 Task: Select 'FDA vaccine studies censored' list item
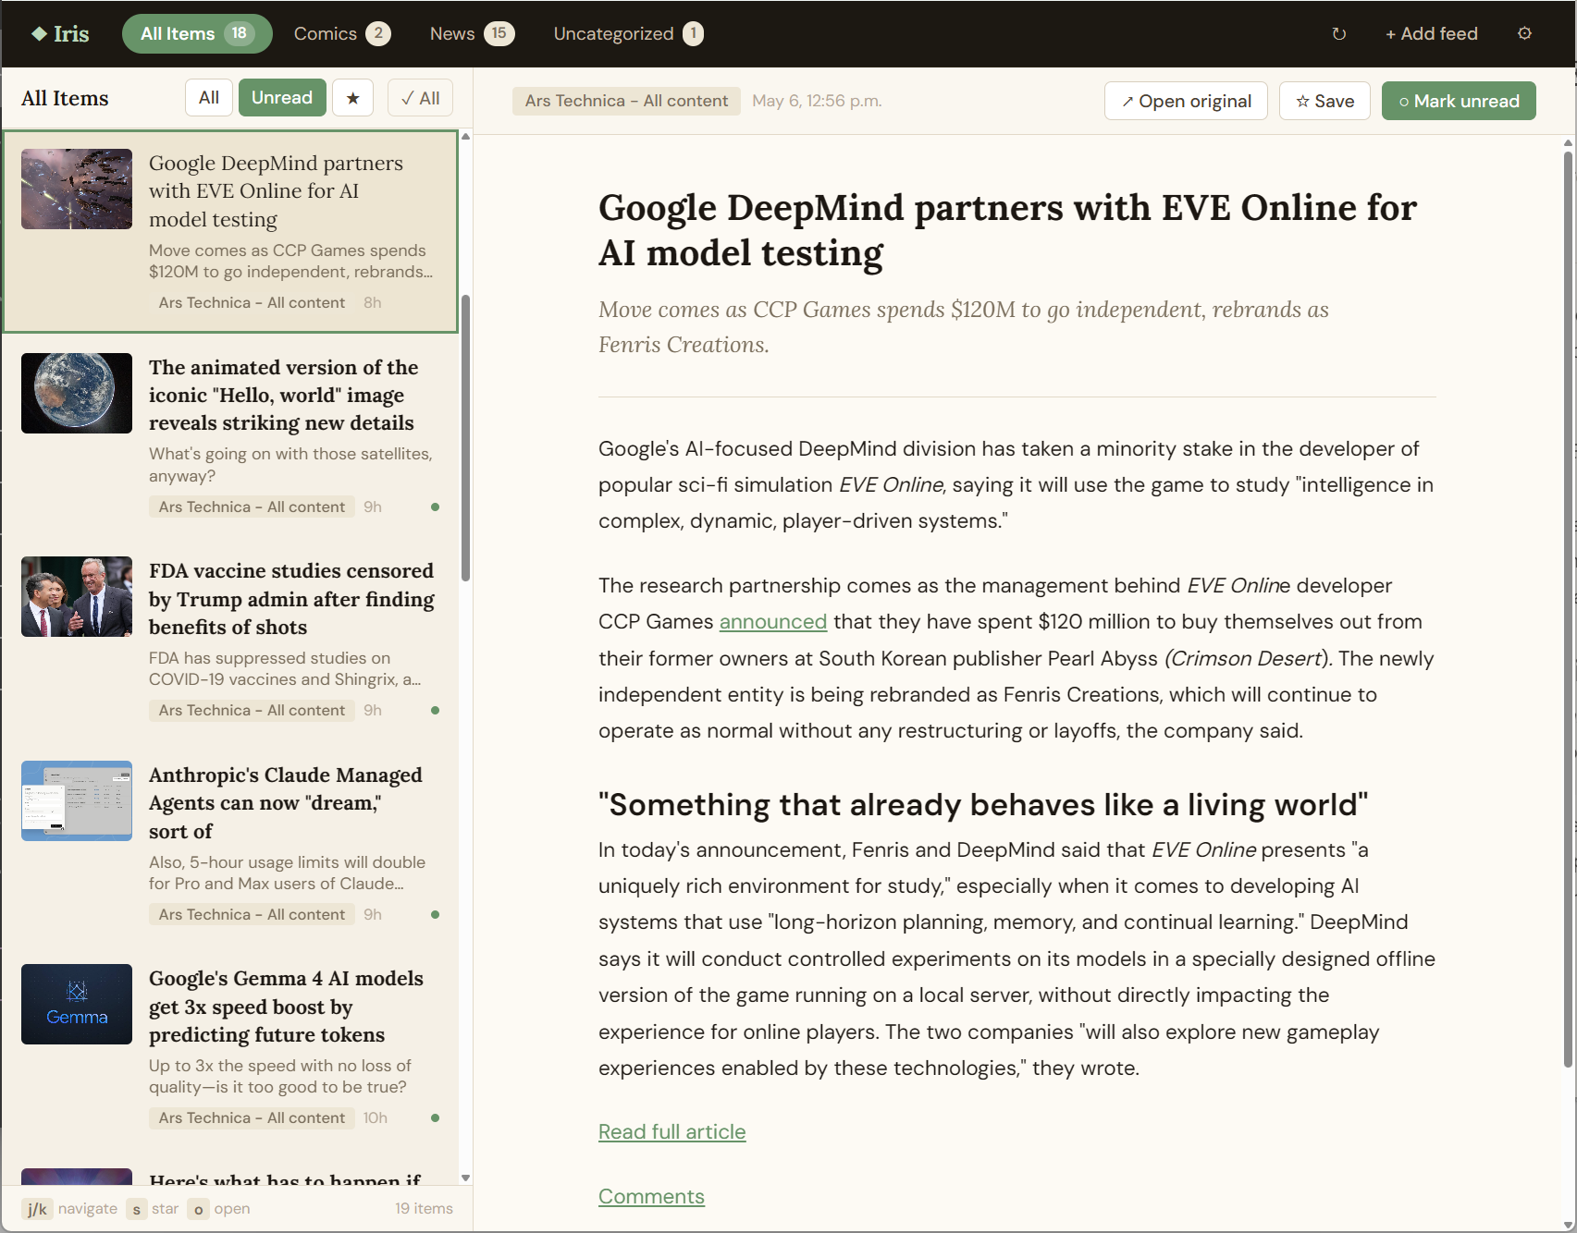pos(230,639)
